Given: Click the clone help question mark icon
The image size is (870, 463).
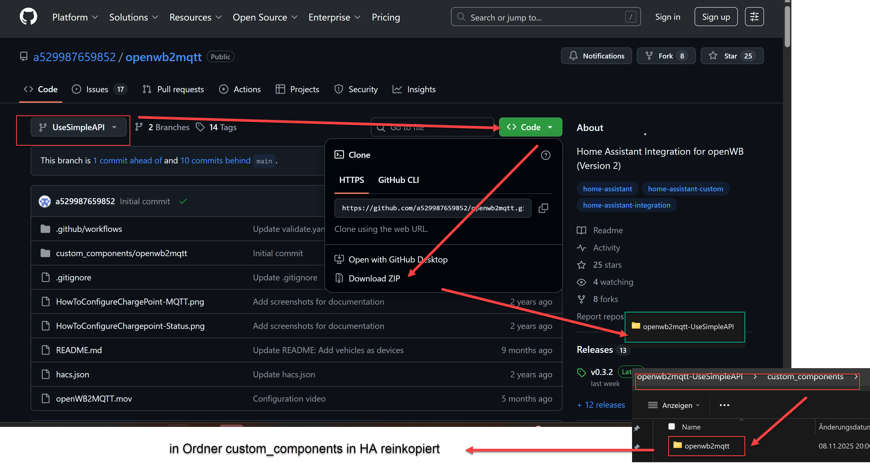Looking at the screenshot, I should 546,155.
